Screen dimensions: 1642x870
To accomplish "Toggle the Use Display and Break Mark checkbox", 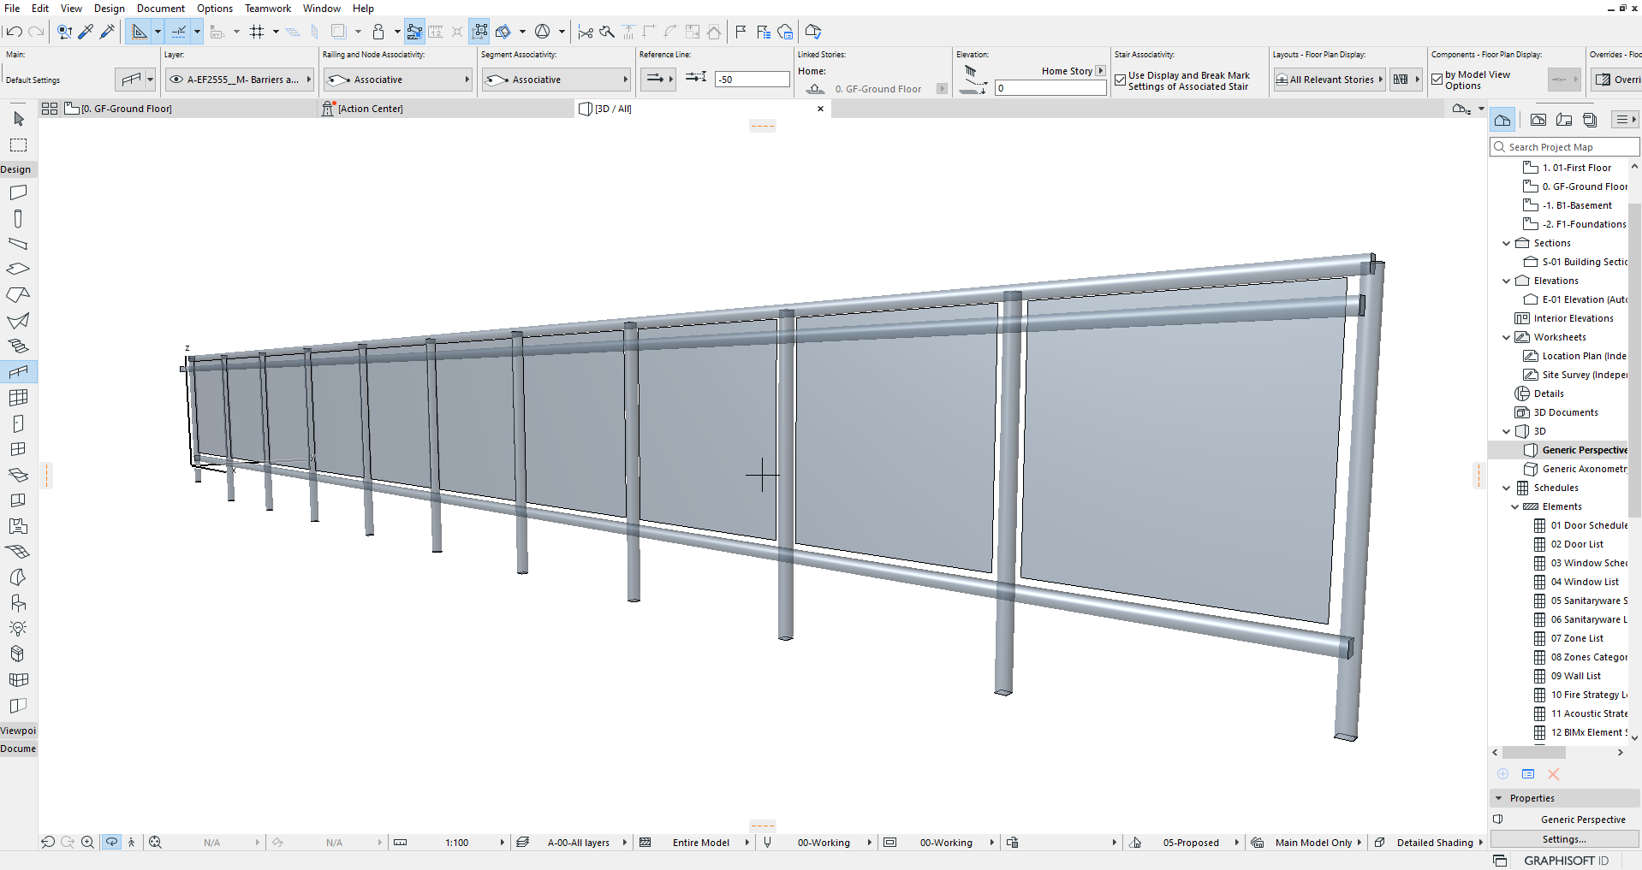I will pos(1121,79).
